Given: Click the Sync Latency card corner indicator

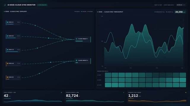Looking at the screenshot, I should click(x=61, y=92).
